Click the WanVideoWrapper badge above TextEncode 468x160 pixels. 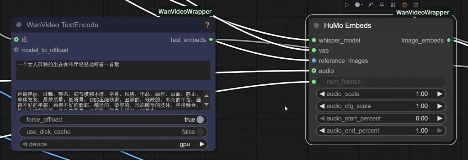pos(185,11)
